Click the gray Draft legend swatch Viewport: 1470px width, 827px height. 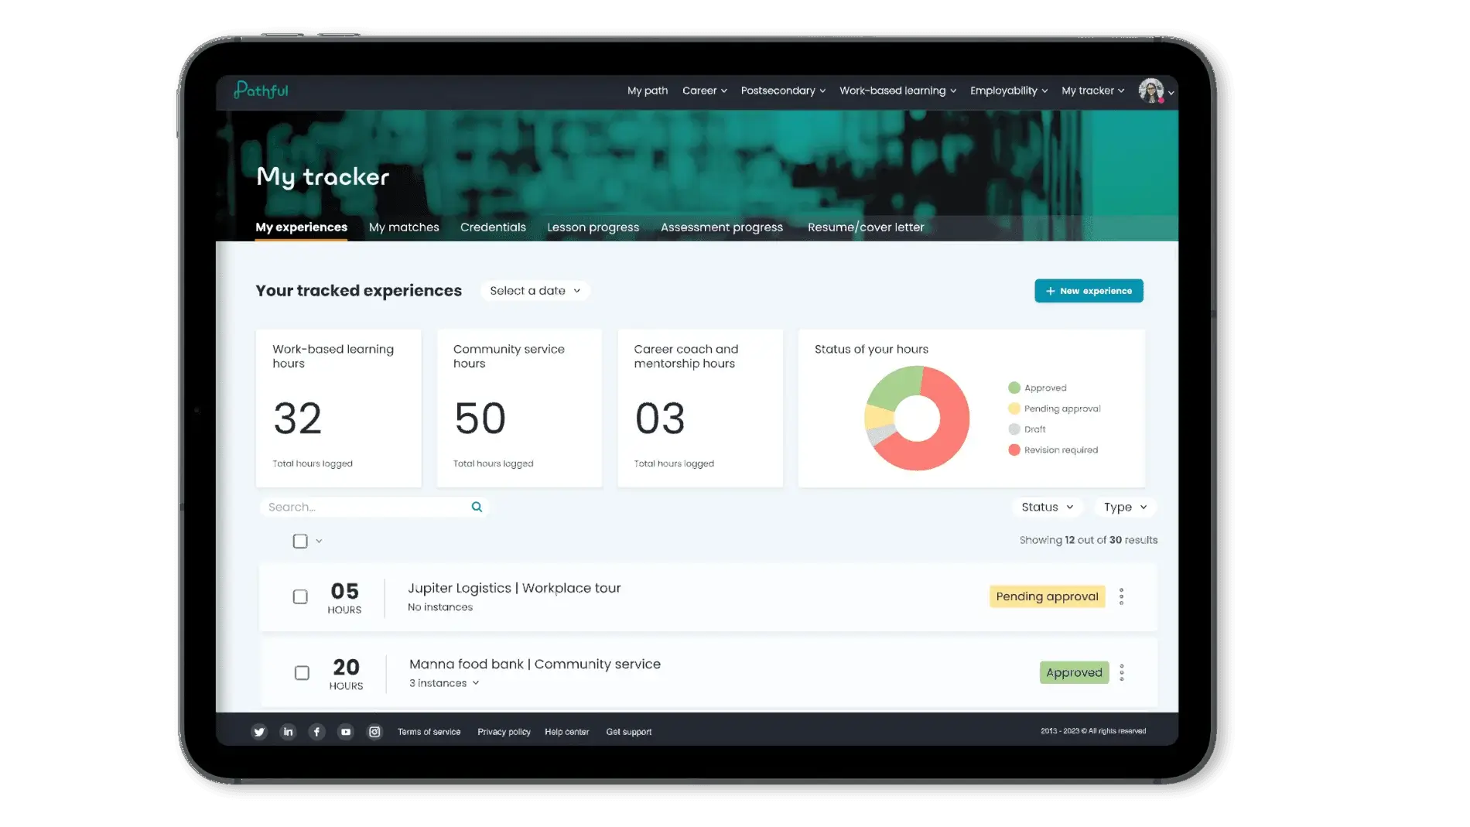pyautogui.click(x=1014, y=429)
